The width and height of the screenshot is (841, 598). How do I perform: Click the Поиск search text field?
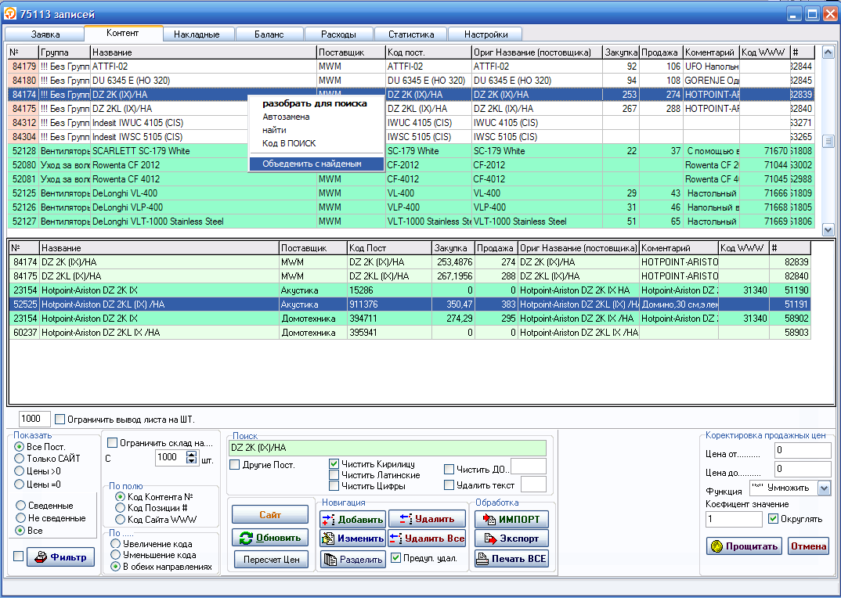pyautogui.click(x=387, y=448)
